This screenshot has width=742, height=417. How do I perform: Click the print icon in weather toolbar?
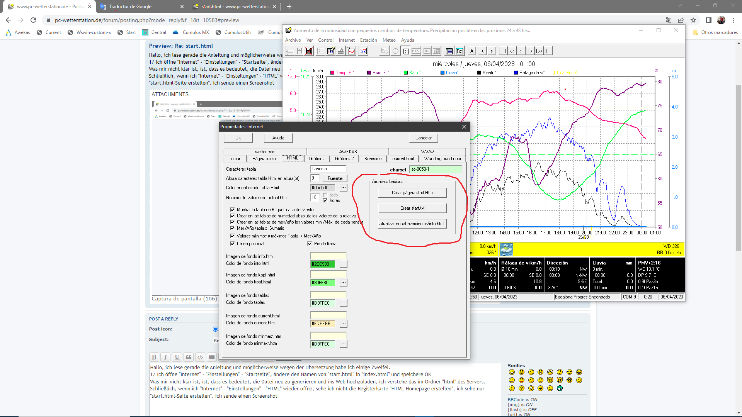click(x=340, y=51)
